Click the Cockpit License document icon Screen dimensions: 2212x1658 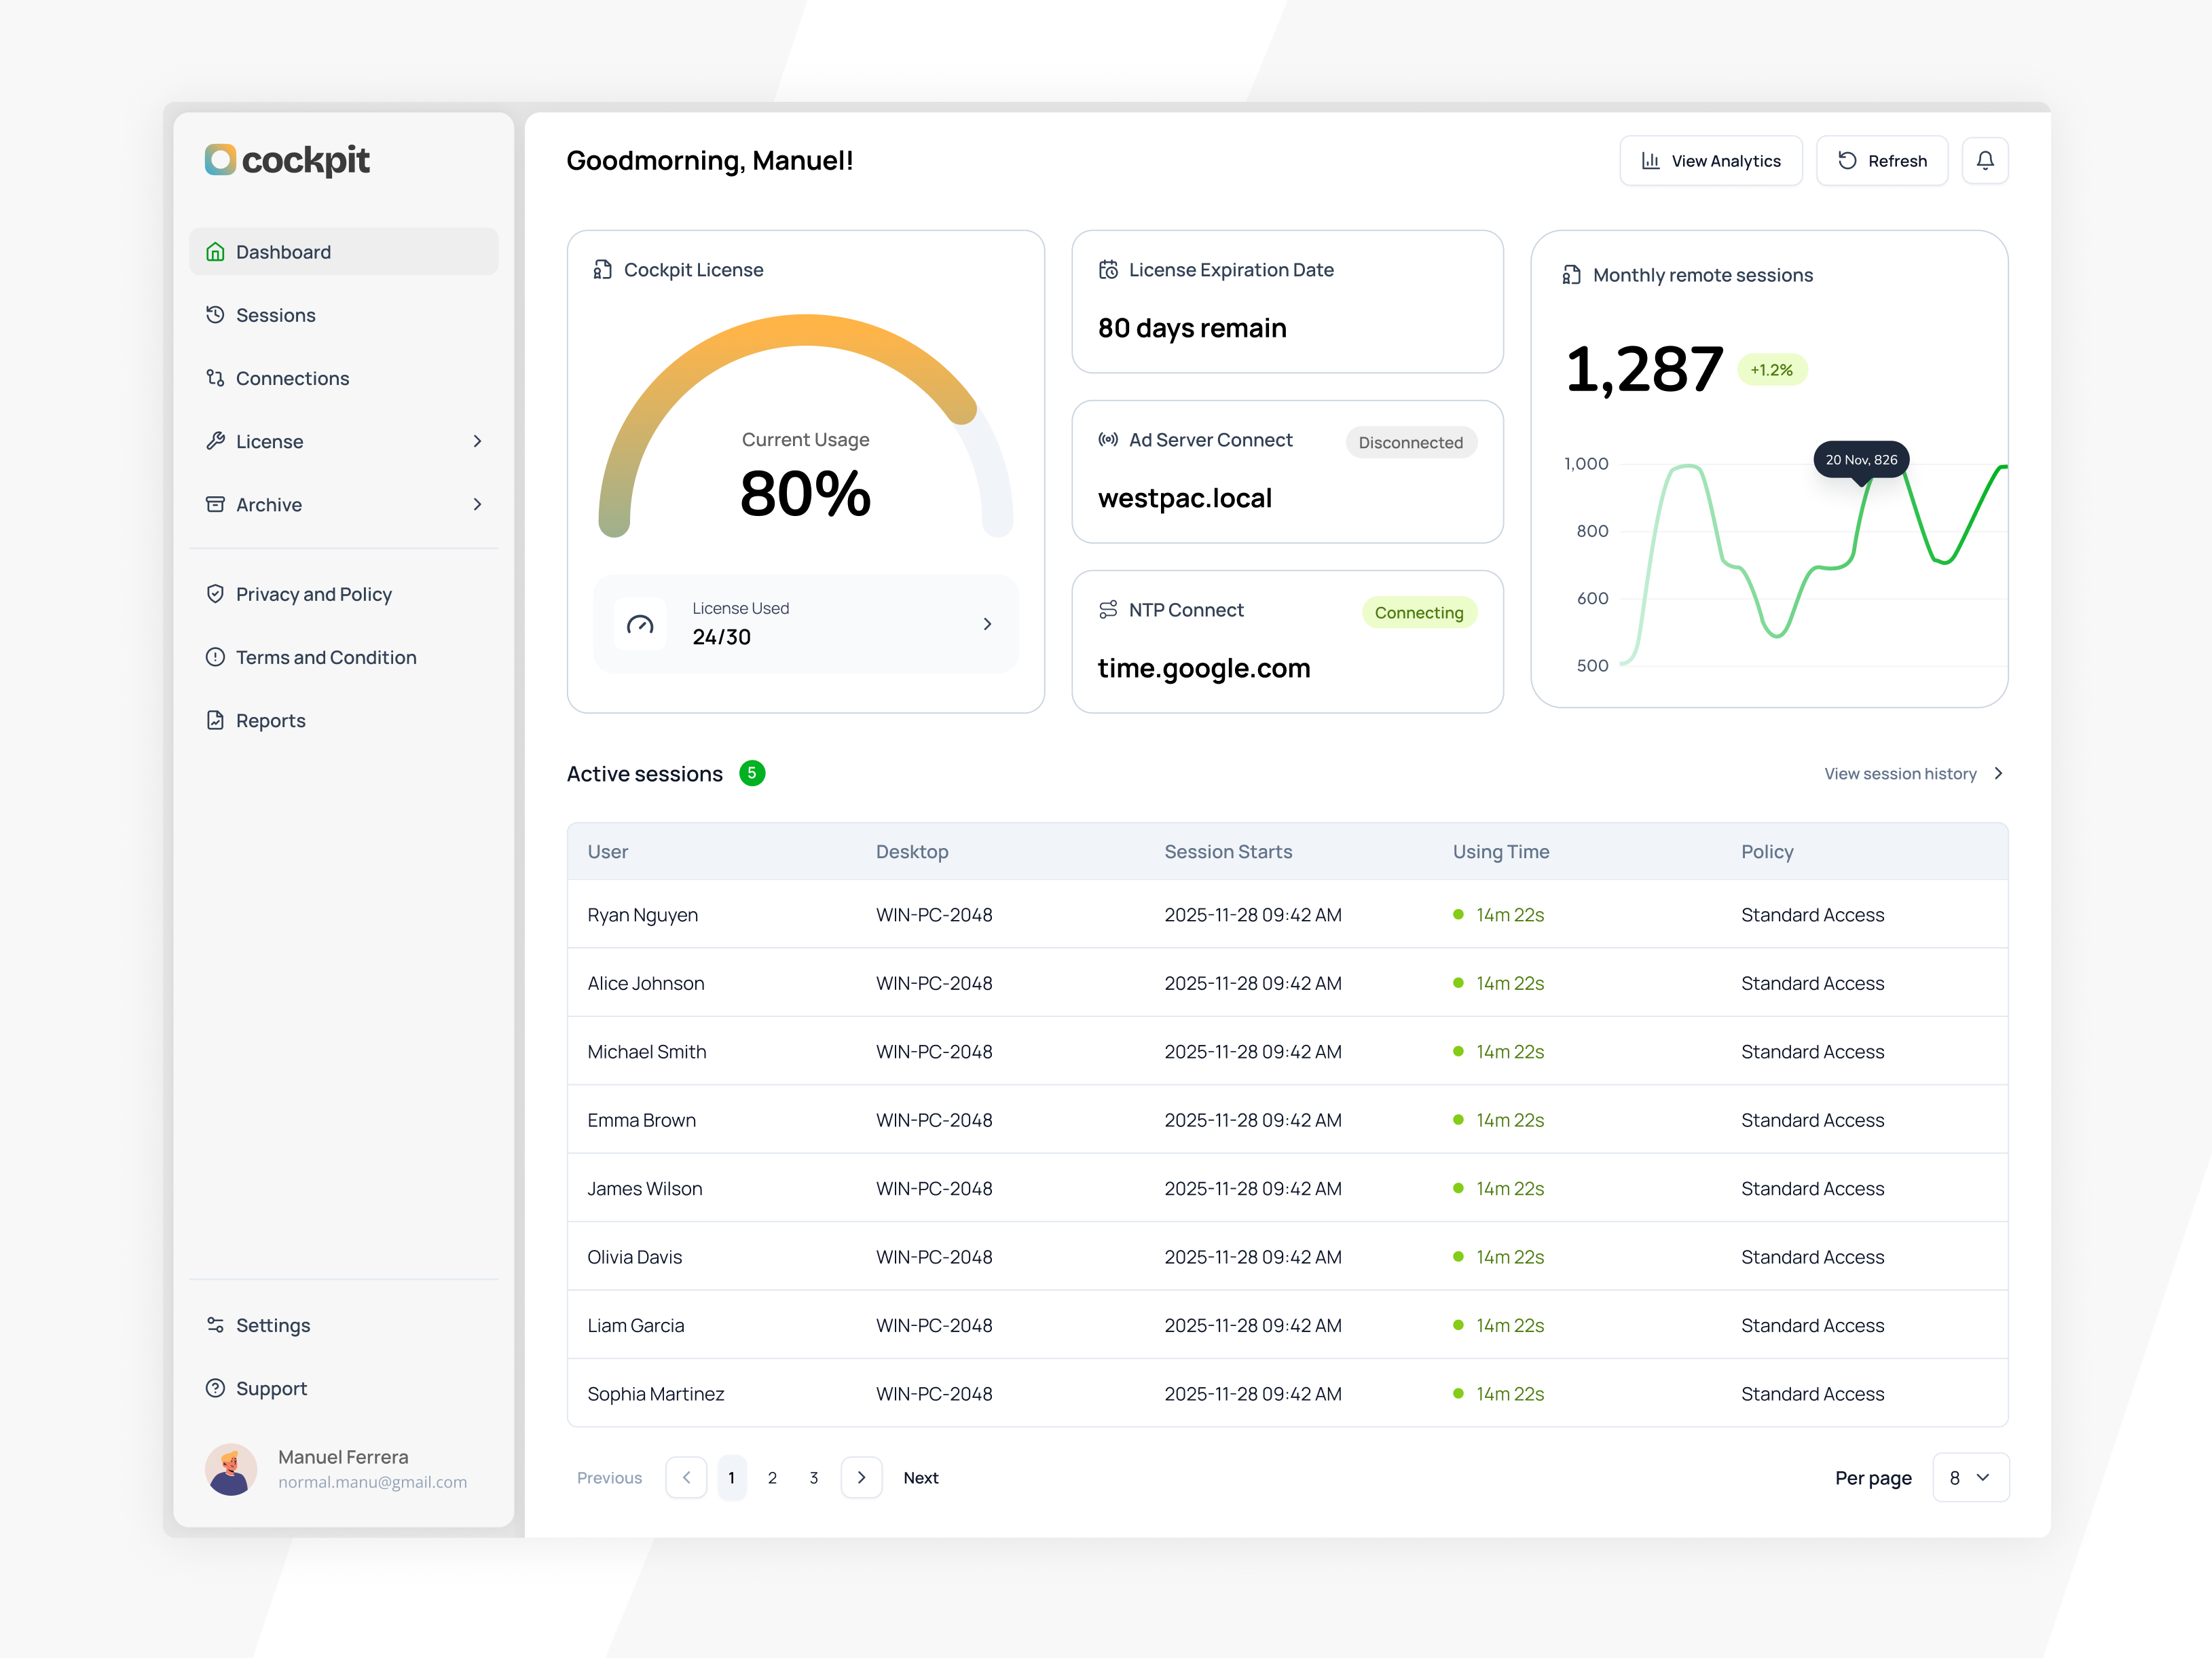pos(602,269)
